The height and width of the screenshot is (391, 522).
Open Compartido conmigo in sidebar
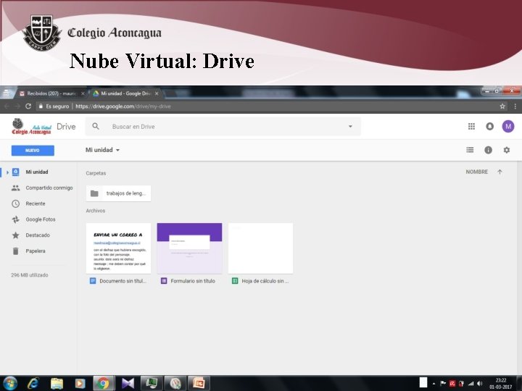pyautogui.click(x=49, y=188)
